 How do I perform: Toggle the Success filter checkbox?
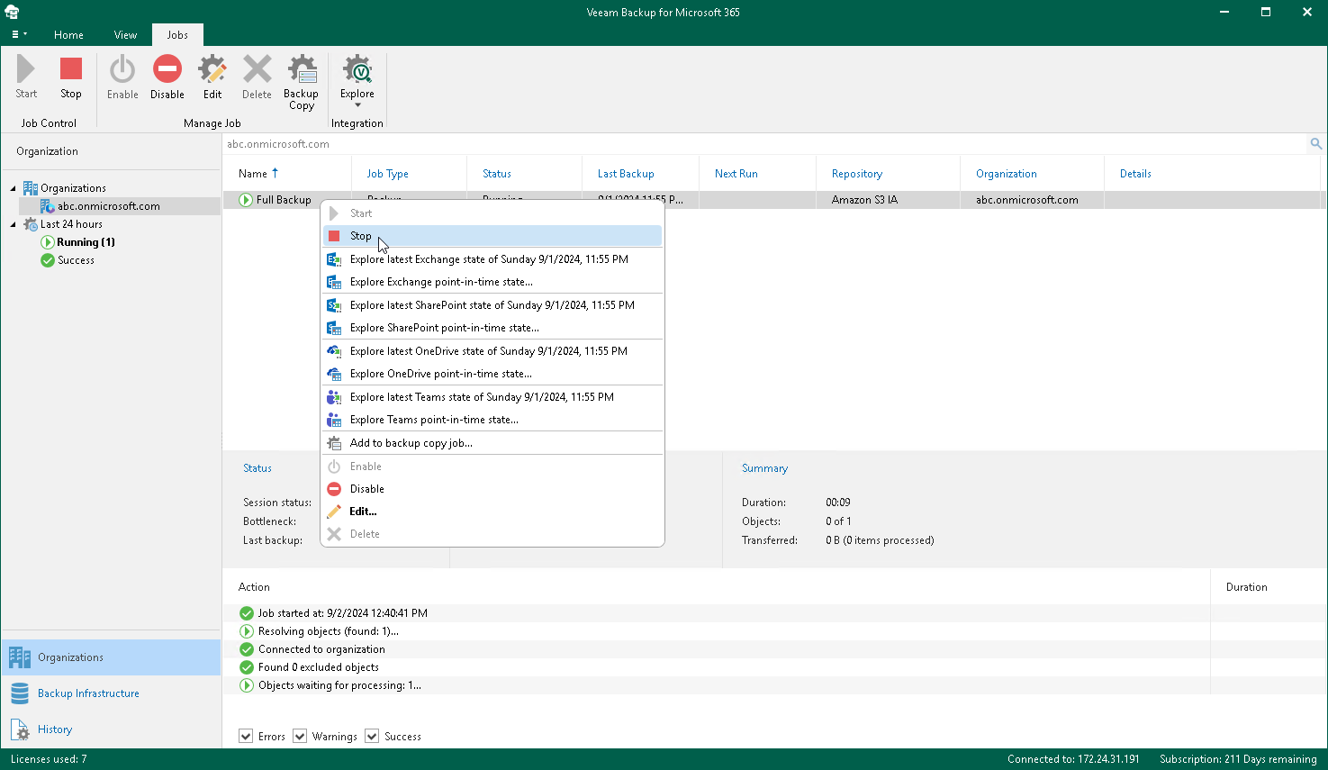pos(372,737)
